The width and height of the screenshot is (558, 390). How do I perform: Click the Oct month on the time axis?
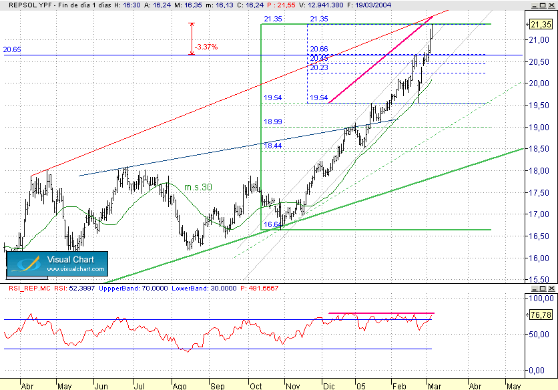pos(256,386)
